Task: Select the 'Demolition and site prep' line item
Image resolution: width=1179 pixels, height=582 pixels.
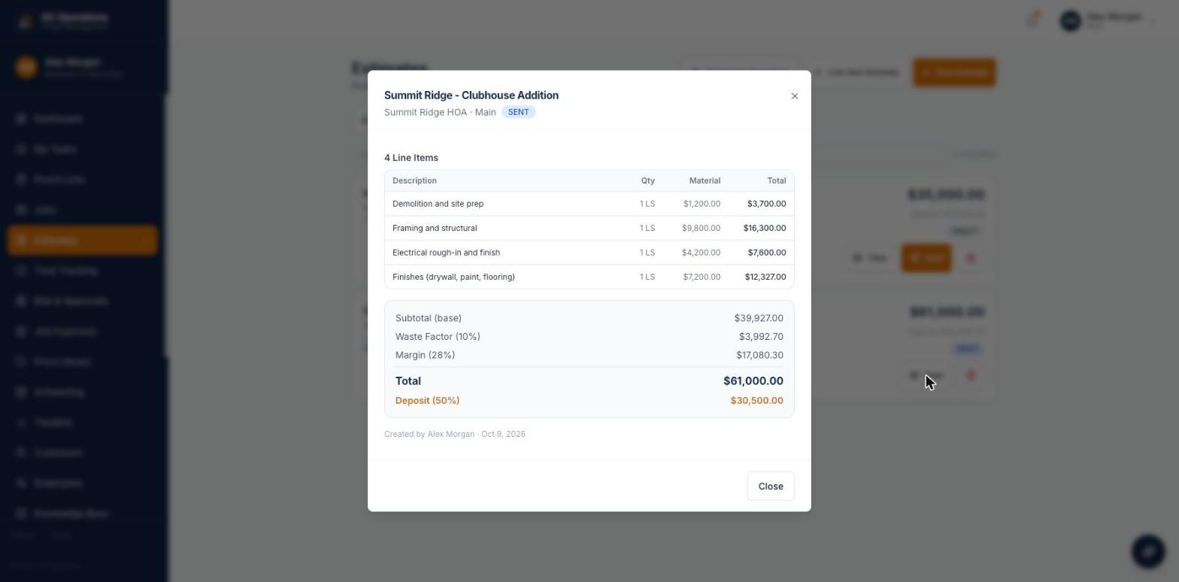Action: click(x=589, y=204)
